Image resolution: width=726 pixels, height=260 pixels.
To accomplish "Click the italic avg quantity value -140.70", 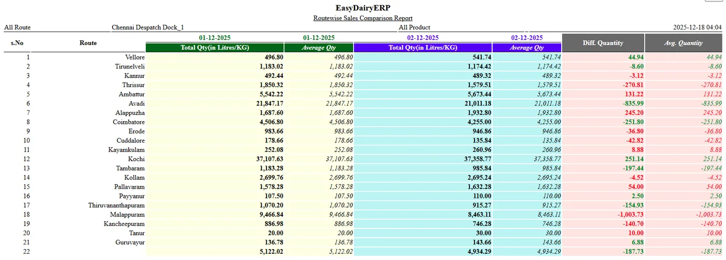I will pos(711,224).
